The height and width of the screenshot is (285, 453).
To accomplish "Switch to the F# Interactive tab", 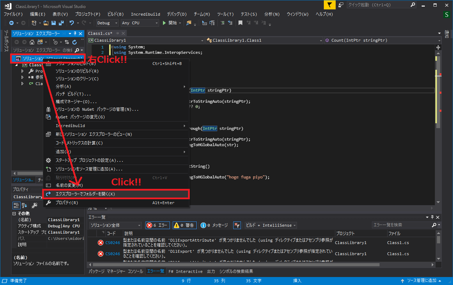I will (x=185, y=271).
